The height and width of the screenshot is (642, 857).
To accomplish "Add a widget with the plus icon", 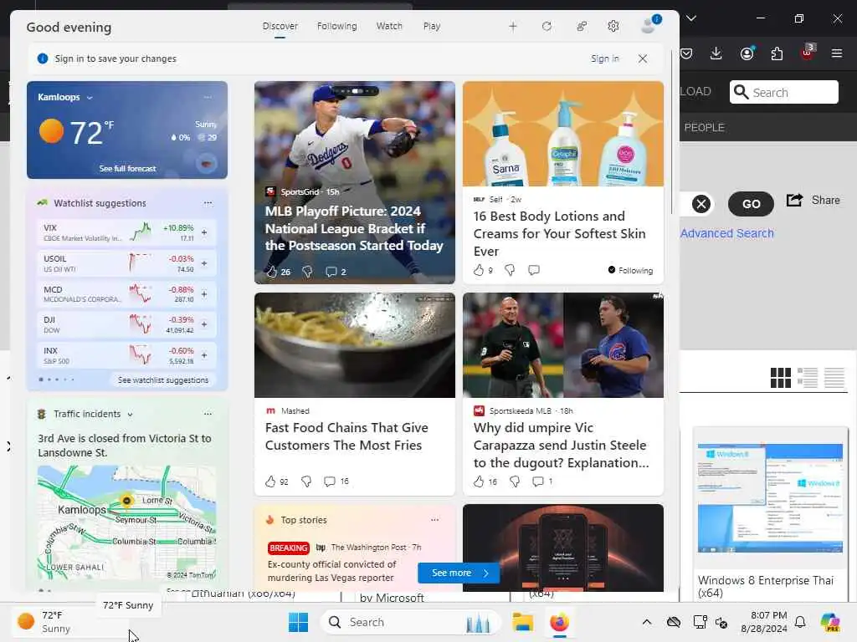I will point(513,26).
